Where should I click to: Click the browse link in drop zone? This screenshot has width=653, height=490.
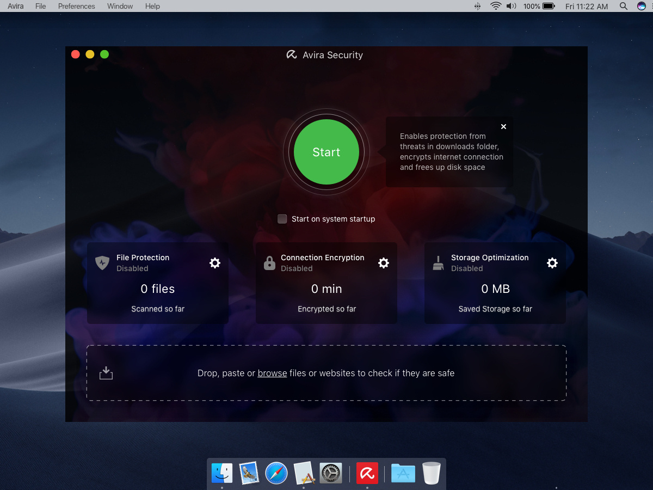pos(272,373)
